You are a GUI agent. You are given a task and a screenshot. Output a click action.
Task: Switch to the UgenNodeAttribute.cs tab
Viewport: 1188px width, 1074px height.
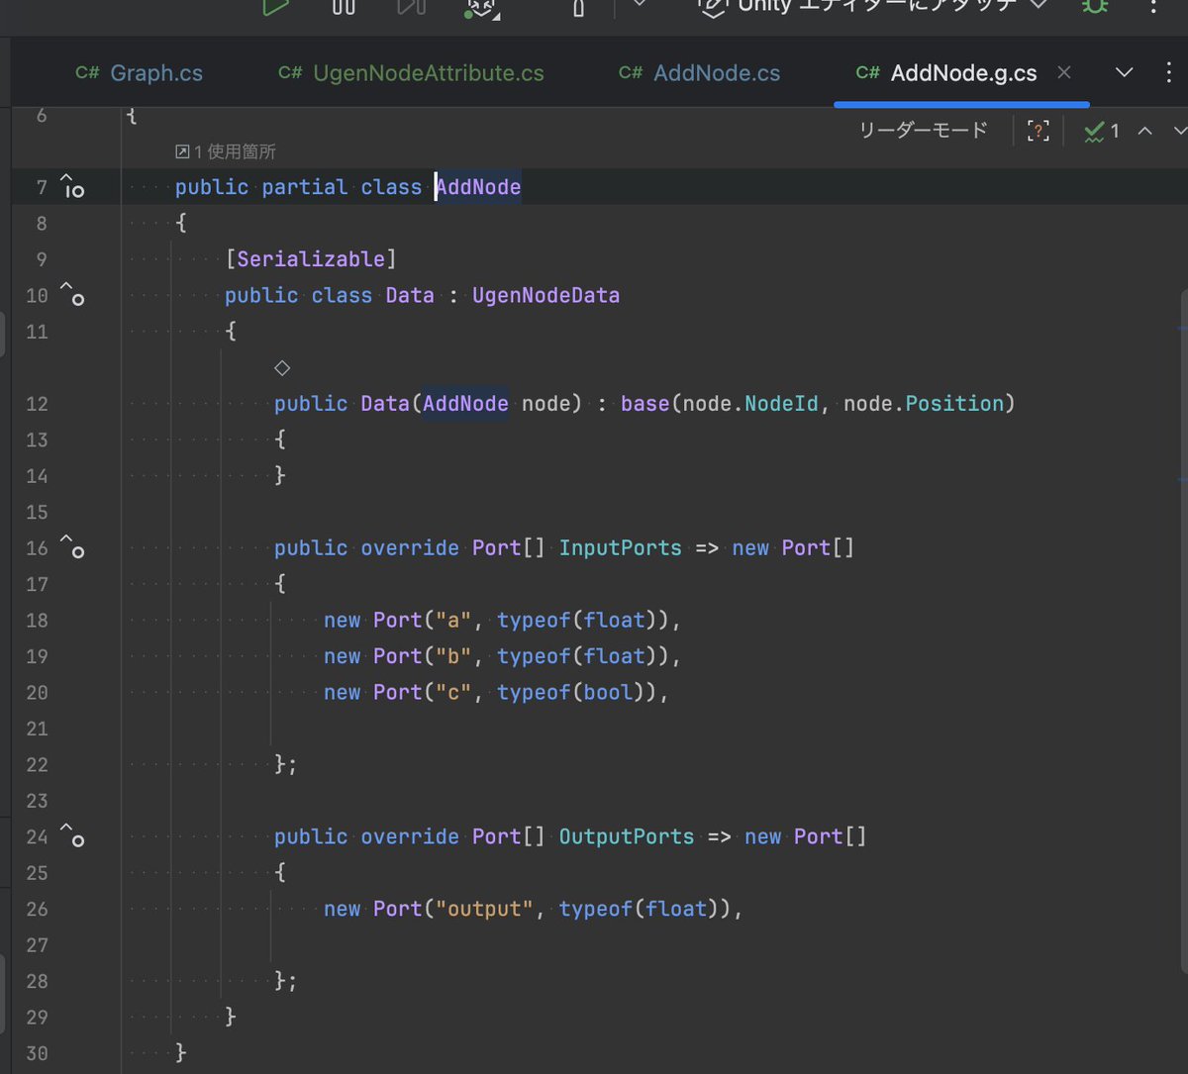(x=411, y=73)
